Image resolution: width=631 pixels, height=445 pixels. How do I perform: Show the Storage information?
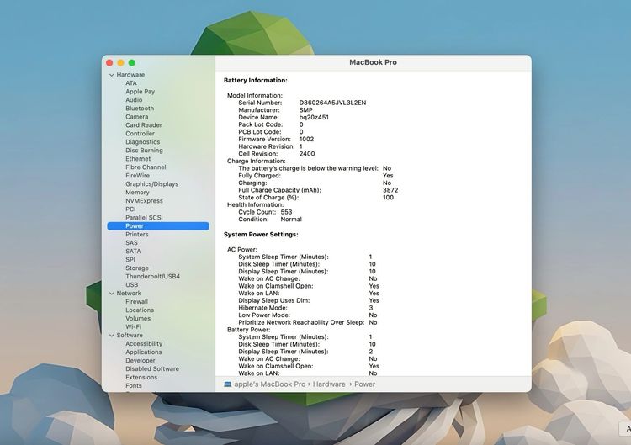point(137,268)
